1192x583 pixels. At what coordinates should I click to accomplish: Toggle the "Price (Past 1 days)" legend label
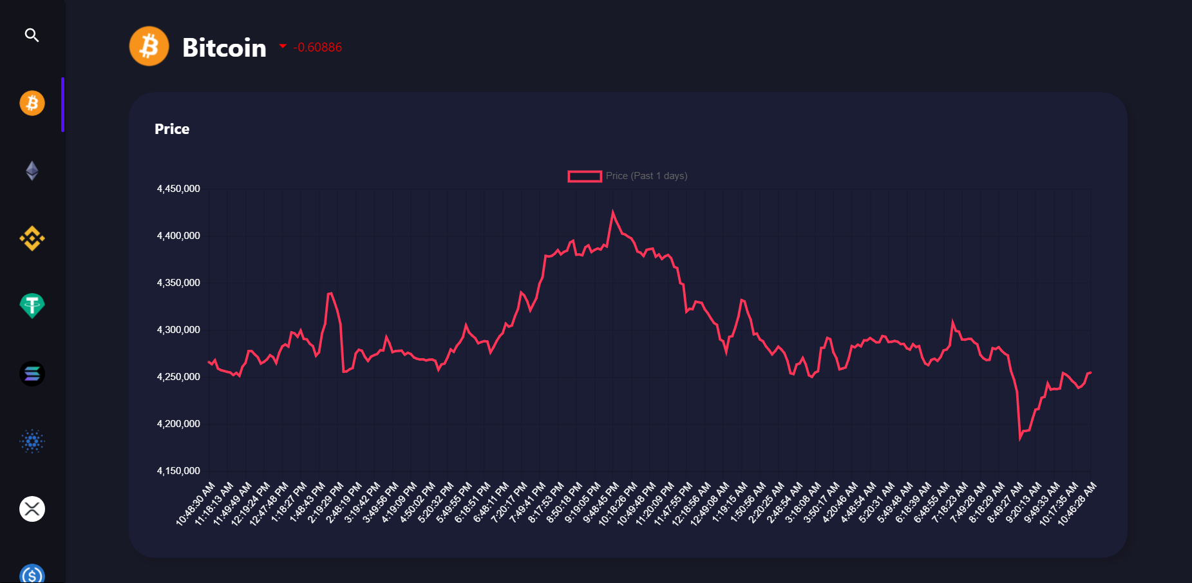(646, 176)
